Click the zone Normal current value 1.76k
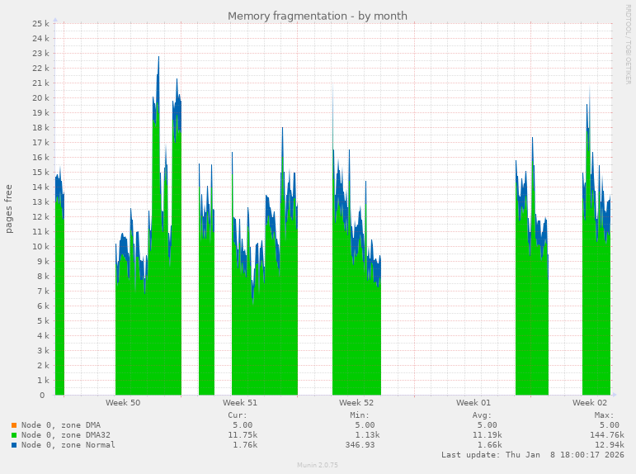 tap(245, 445)
